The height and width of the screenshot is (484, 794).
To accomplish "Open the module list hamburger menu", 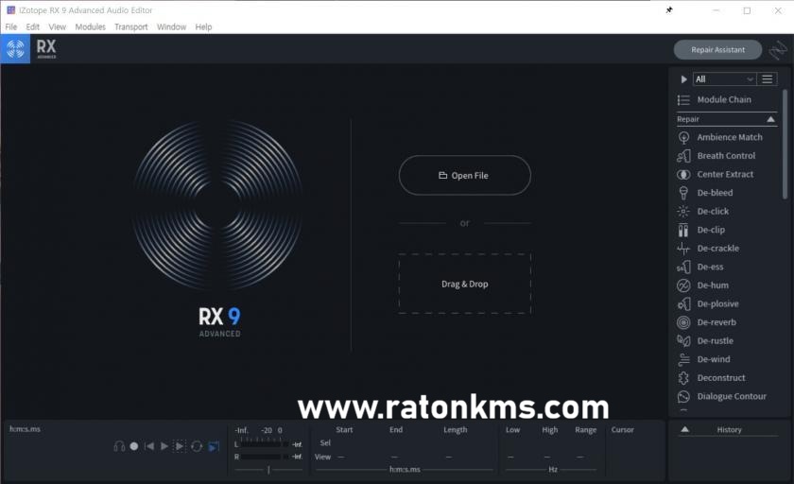I will [x=768, y=79].
